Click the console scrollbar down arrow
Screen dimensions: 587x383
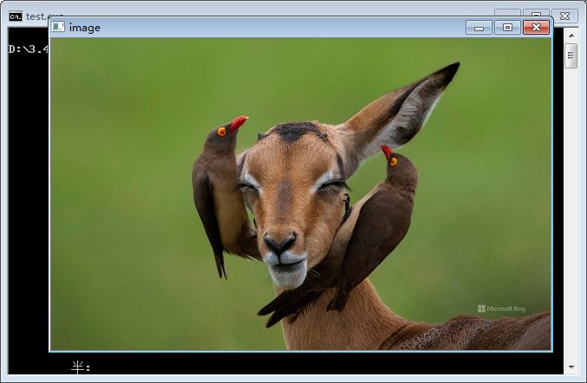[571, 367]
